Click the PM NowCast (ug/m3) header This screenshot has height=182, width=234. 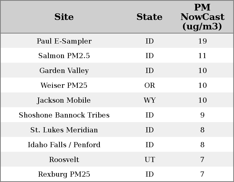click(202, 17)
